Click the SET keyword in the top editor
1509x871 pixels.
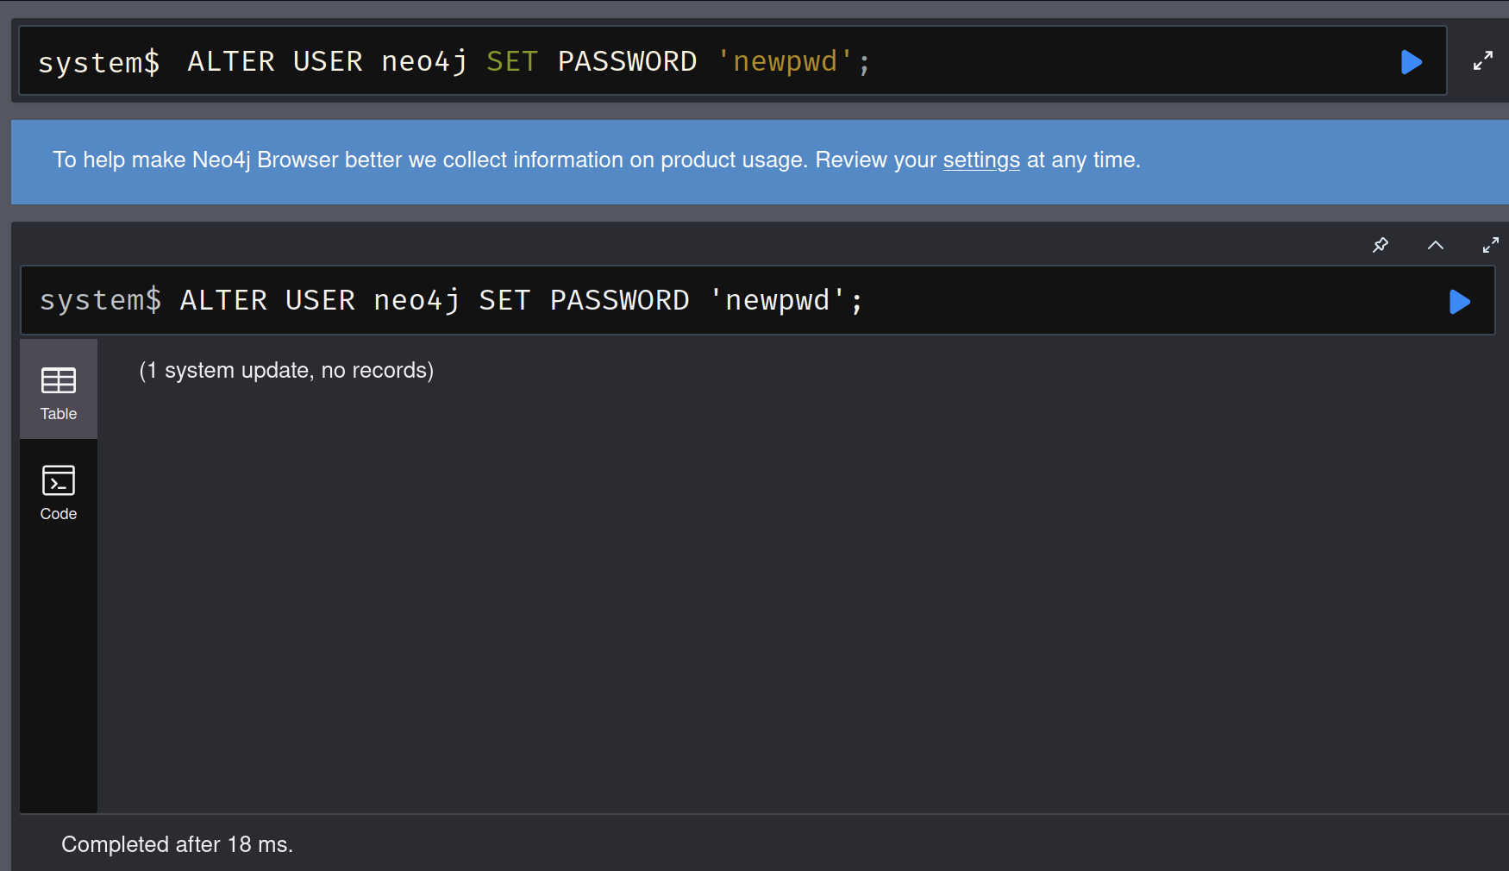(511, 62)
